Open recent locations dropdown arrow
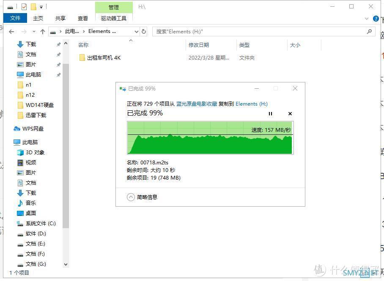The image size is (384, 281). tap(34, 32)
